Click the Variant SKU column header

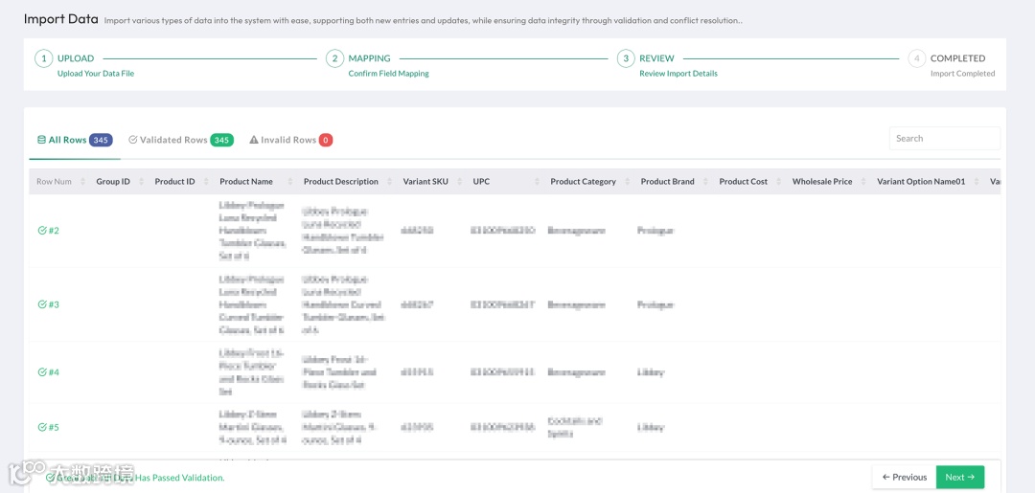(x=425, y=182)
